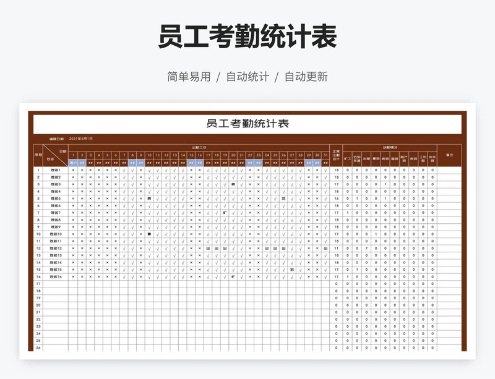Viewport: 495px width, 379px height.
Task: Select the name cell 姓名2
Action: (56, 177)
